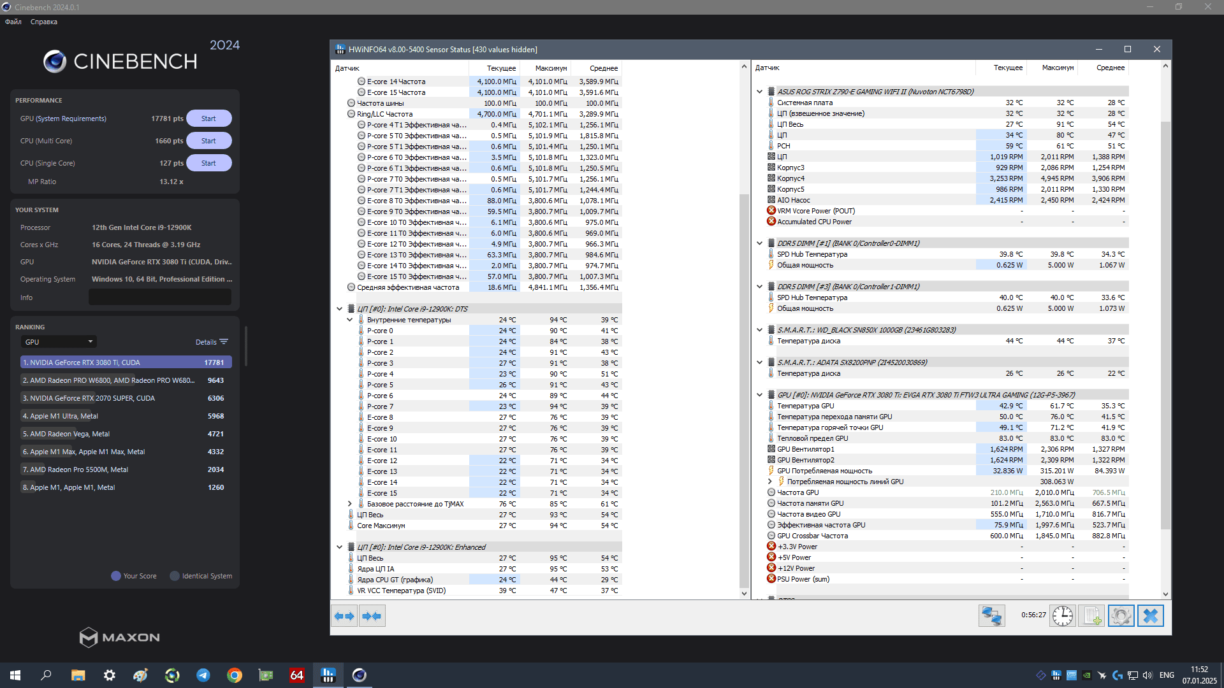Start the CPU (Single Core) benchmark
Viewport: 1224px width, 688px height.
click(x=208, y=163)
